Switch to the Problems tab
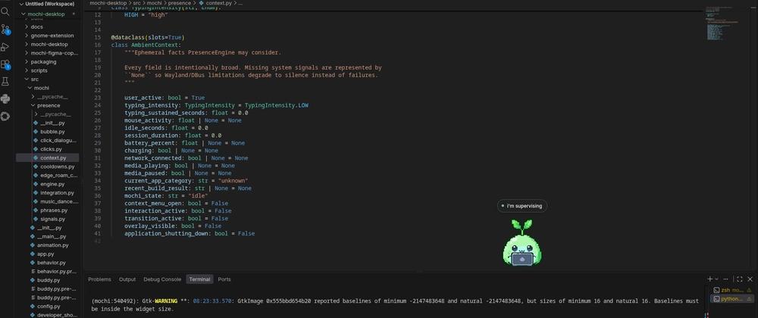Screen dimensions: 758x318 [99, 279]
